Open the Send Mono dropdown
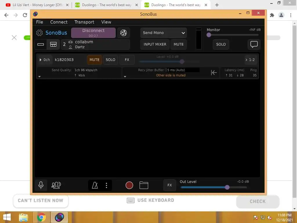The image size is (297, 223). pyautogui.click(x=164, y=33)
